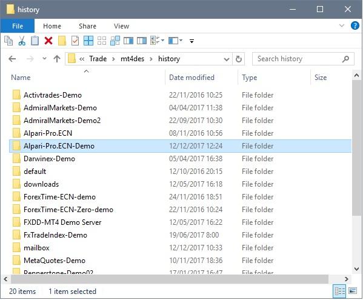Sort by Date modified column header
The width and height of the screenshot is (363, 300).
(191, 78)
